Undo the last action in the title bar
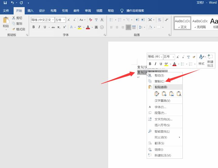This screenshot has width=218, height=168. click(x=12, y=3)
